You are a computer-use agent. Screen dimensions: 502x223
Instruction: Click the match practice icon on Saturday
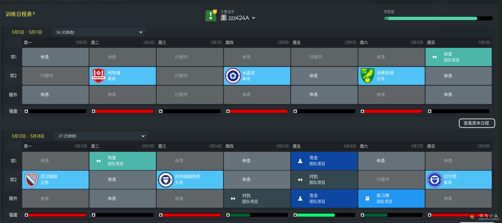pos(367,198)
